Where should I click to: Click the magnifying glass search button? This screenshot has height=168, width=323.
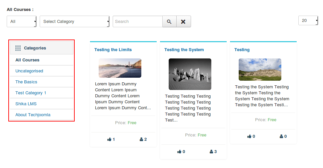169,22
